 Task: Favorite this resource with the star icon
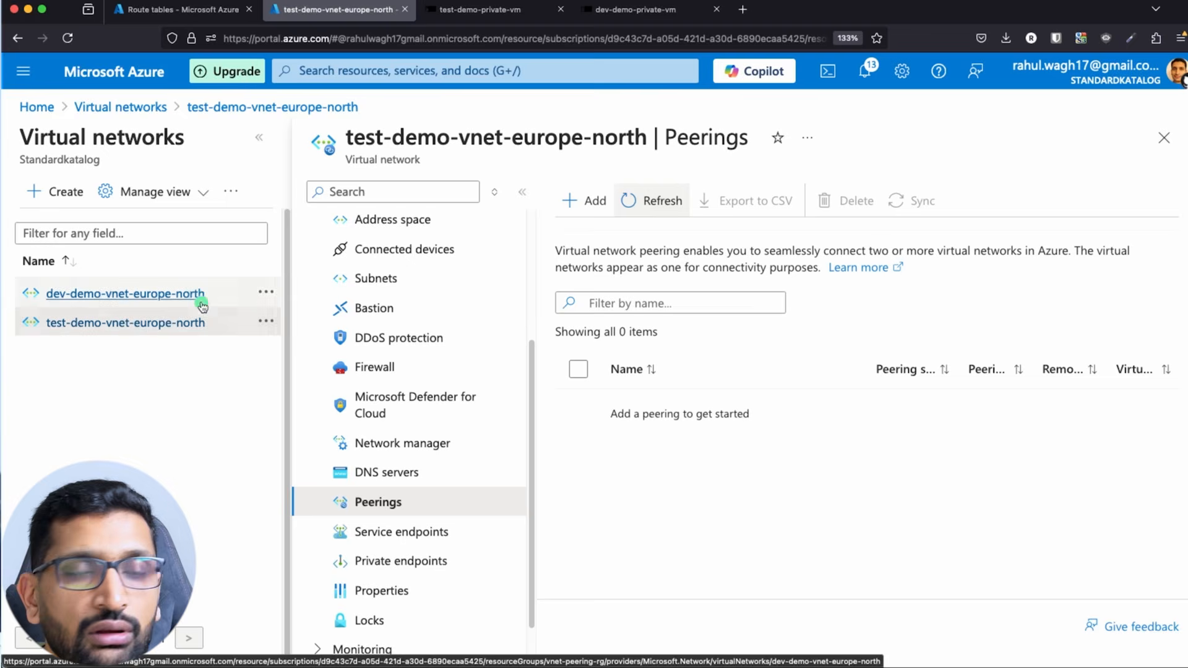pos(778,138)
